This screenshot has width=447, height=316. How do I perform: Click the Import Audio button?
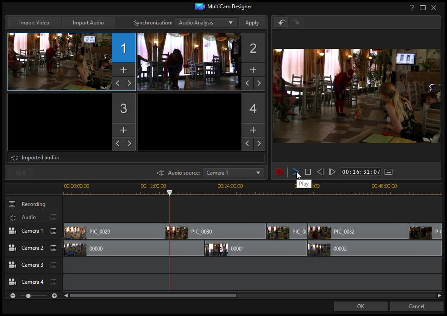(x=88, y=23)
